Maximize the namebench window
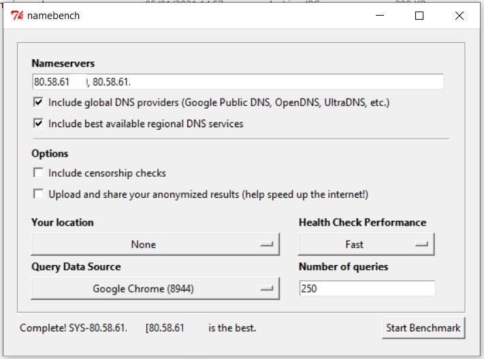The image size is (484, 359). coord(419,16)
